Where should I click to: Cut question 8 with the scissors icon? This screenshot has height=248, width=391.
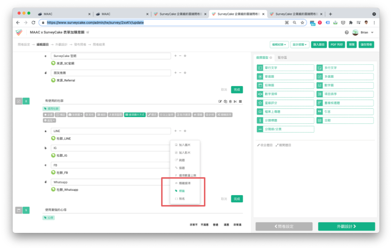tap(235, 102)
